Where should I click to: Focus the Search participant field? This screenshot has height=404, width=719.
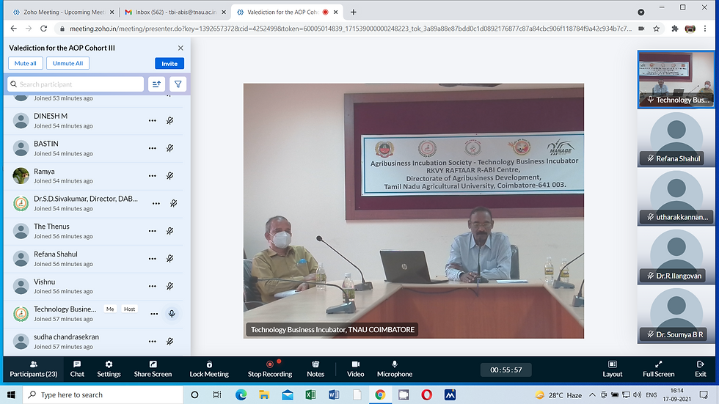(x=76, y=84)
